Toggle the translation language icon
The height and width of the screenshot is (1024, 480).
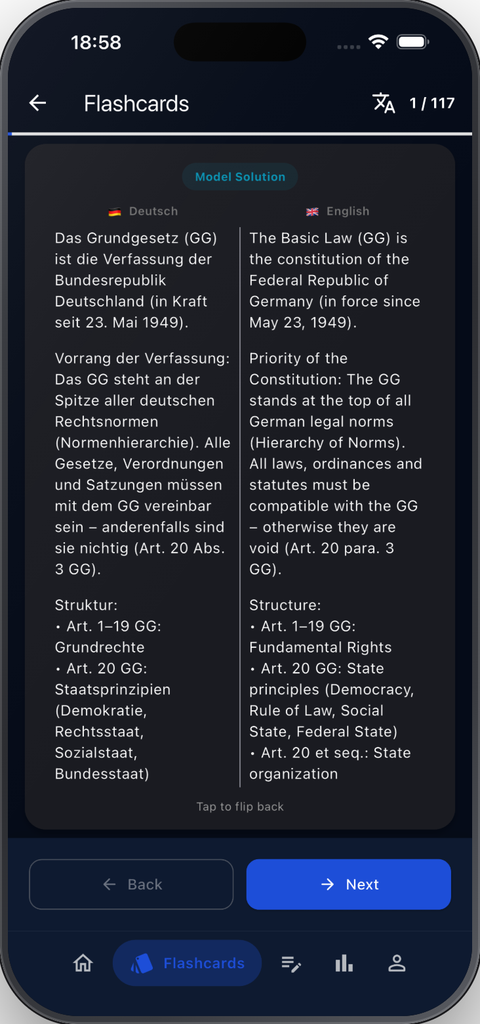tap(384, 103)
